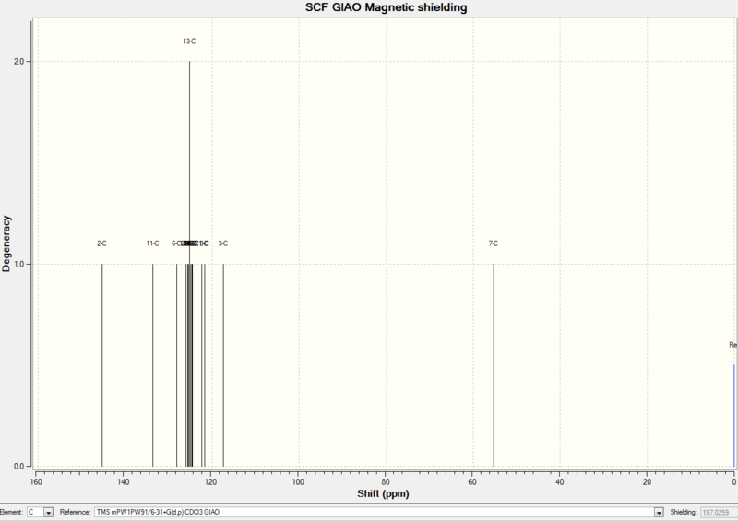Click the Shift (ppm) axis label
Screen dimensions: 738x522
[x=383, y=493]
